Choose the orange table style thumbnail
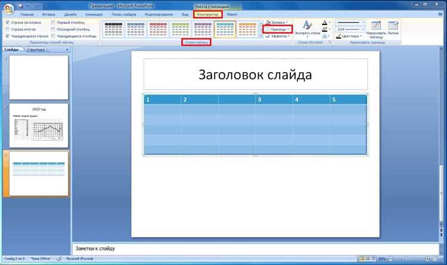Image resolution: width=447 pixels, height=265 pixels. tap(247, 29)
